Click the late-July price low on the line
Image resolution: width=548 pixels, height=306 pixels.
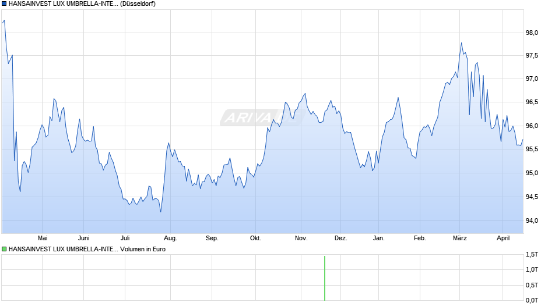[x=161, y=211]
